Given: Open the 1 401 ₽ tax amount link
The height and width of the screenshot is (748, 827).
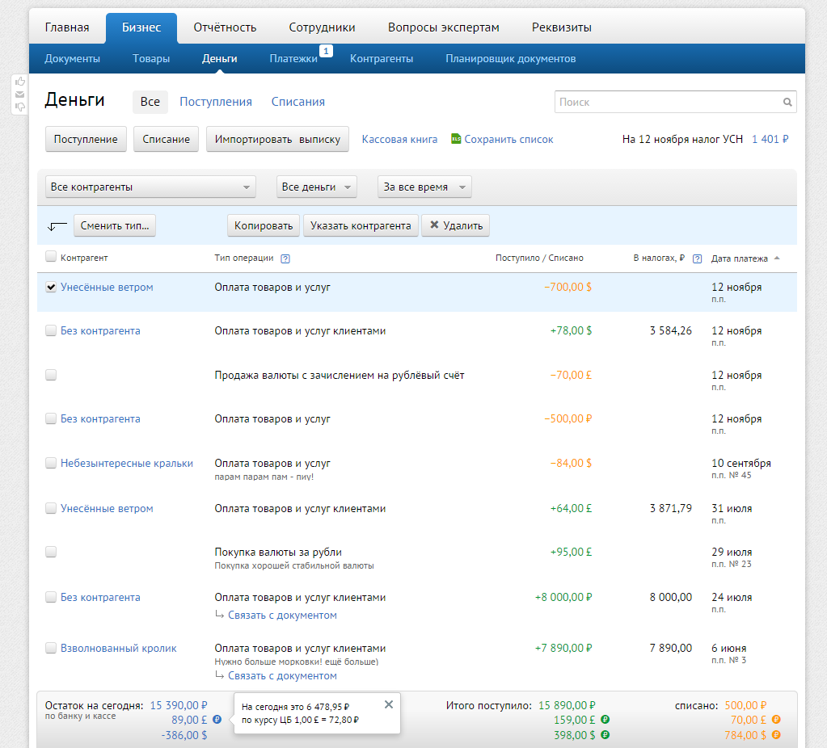Looking at the screenshot, I should click(770, 139).
